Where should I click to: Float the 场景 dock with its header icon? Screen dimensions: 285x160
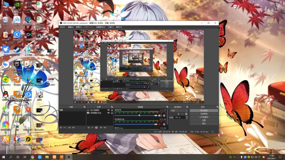pos(84,107)
